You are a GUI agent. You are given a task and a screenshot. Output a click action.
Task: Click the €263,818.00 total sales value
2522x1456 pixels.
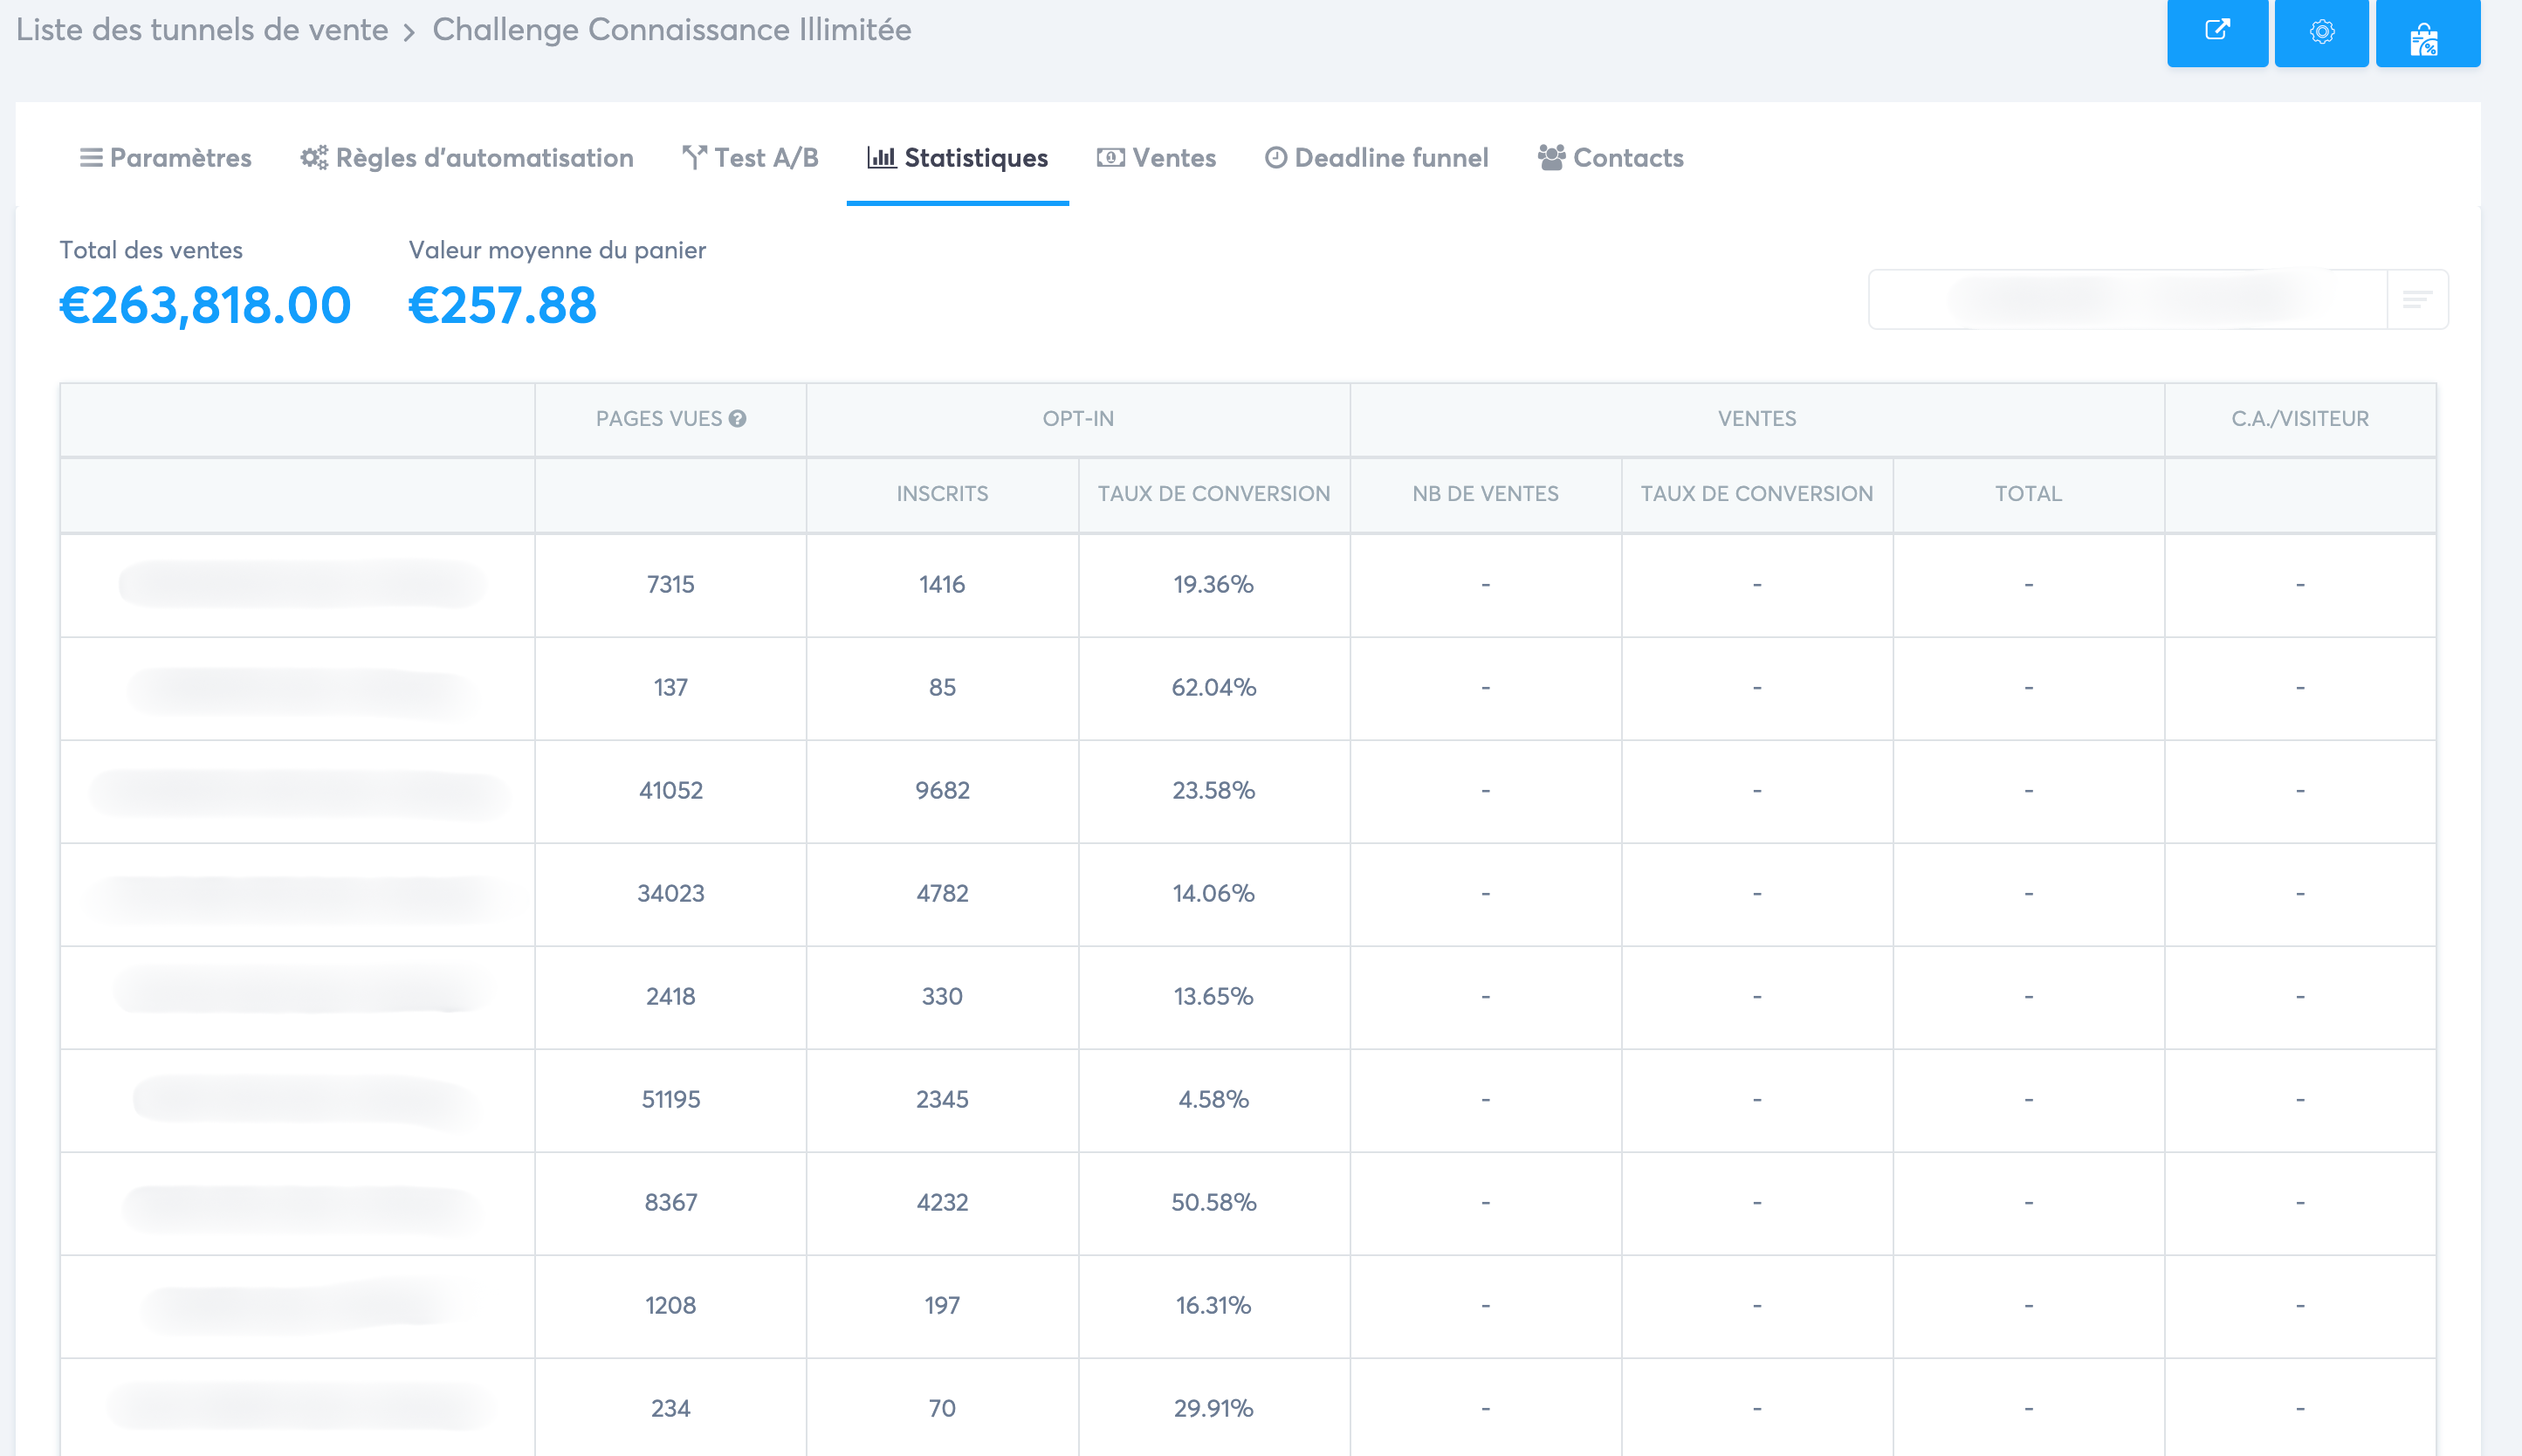(205, 305)
